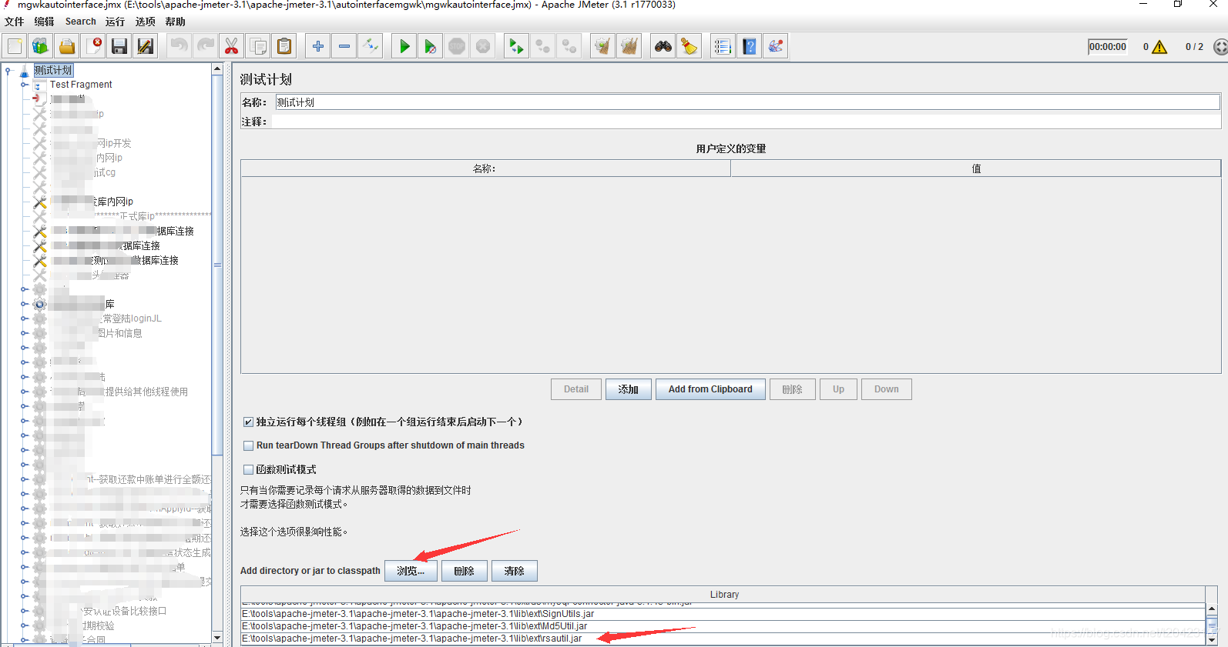Enable Run tearDown Thread Groups checkbox
Image resolution: width=1228 pixels, height=647 pixels.
coord(248,445)
